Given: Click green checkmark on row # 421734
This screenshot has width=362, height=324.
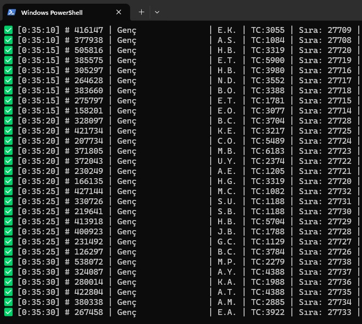Looking at the screenshot, I should coord(8,131).
